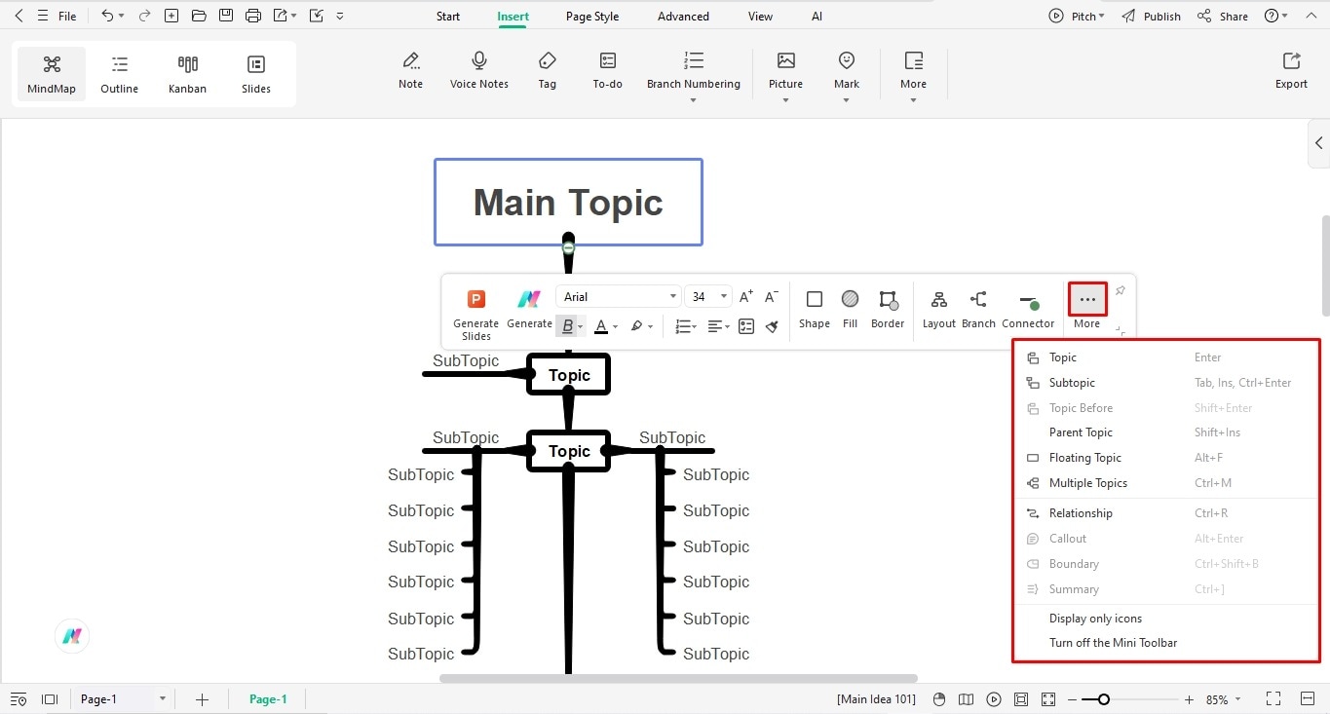Switch to MindMap view mode
This screenshot has height=714, width=1330.
[x=52, y=74]
